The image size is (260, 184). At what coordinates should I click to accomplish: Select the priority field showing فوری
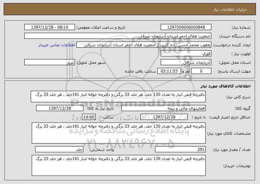pos(186,54)
